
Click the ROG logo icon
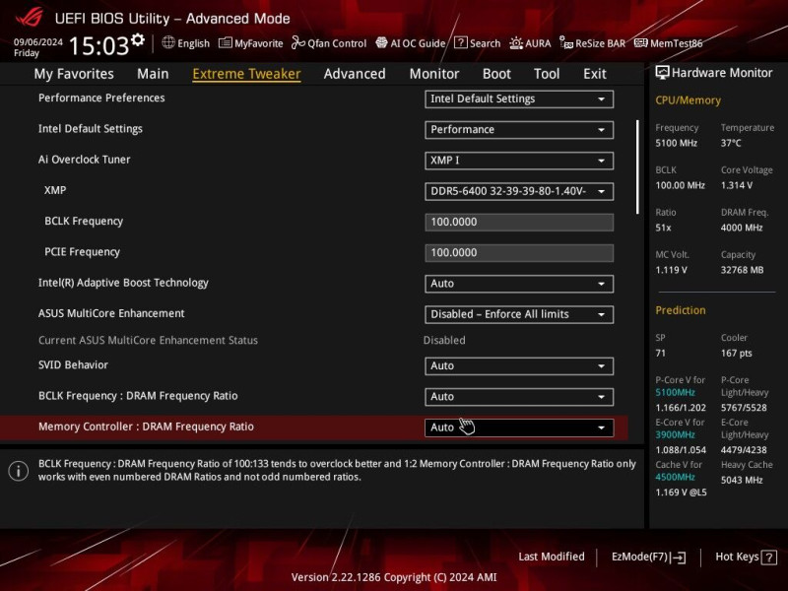(x=30, y=18)
